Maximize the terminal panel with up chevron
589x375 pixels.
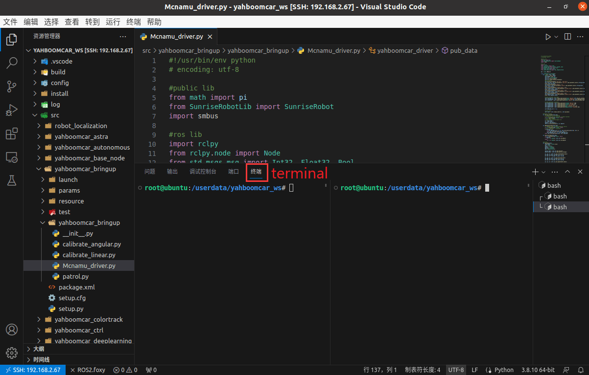[567, 172]
